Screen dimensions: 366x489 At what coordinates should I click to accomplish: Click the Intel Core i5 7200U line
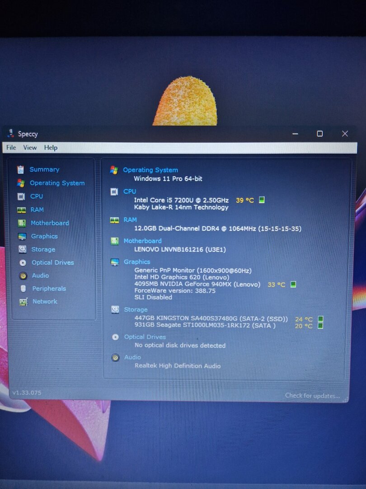(x=181, y=200)
